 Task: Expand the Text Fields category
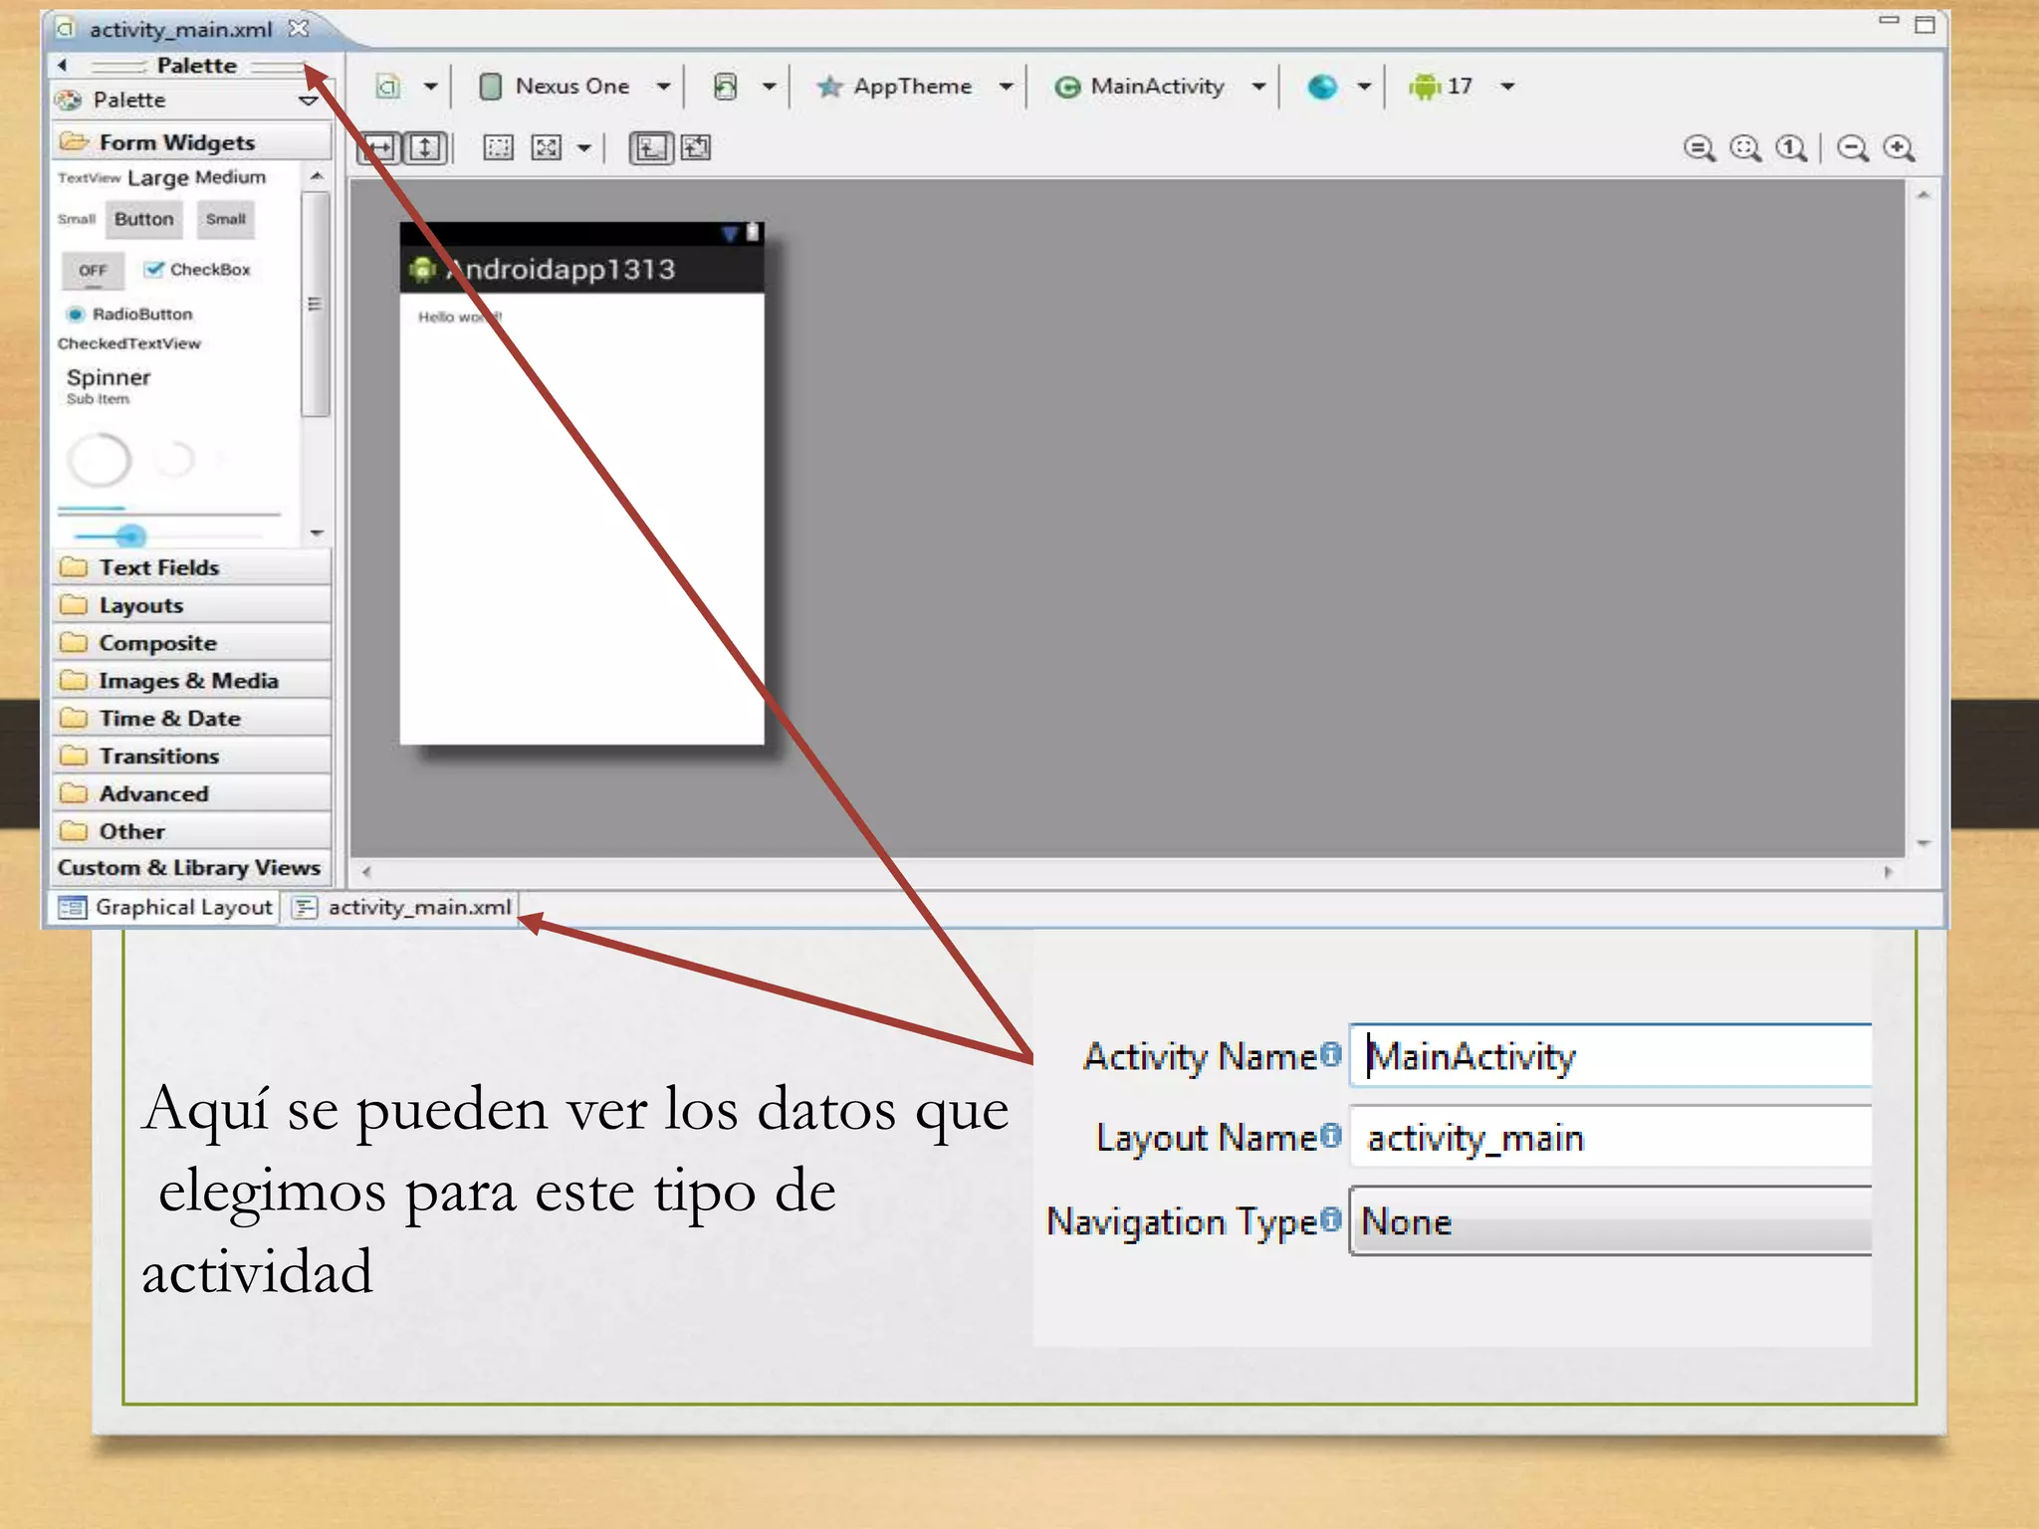point(191,567)
